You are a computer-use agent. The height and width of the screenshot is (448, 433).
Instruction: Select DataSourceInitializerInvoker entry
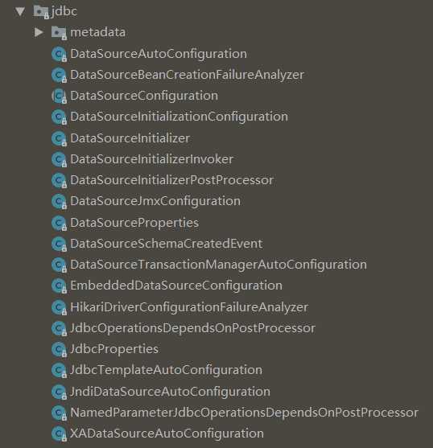[152, 159]
